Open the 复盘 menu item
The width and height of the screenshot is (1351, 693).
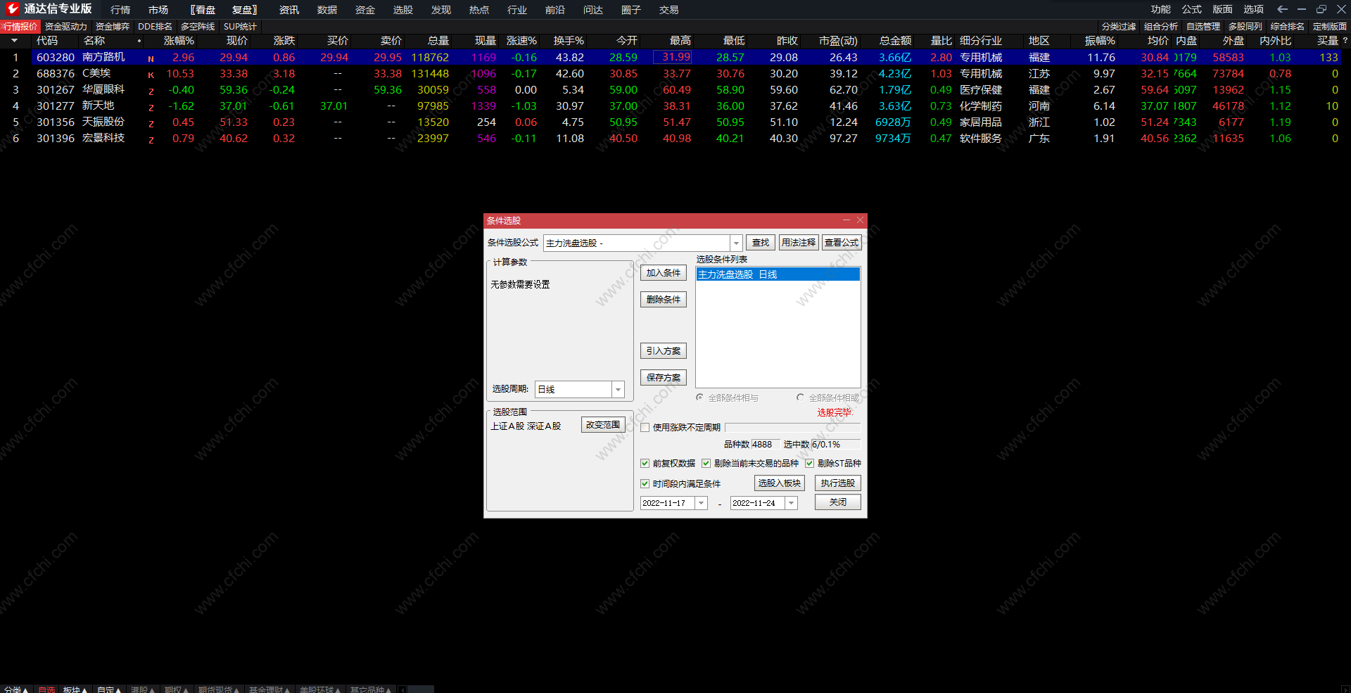(245, 10)
